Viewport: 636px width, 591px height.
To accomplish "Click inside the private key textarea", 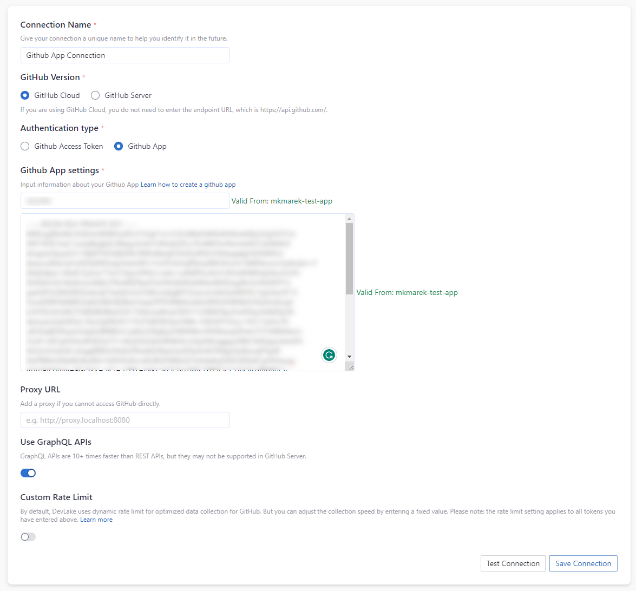I will [183, 292].
